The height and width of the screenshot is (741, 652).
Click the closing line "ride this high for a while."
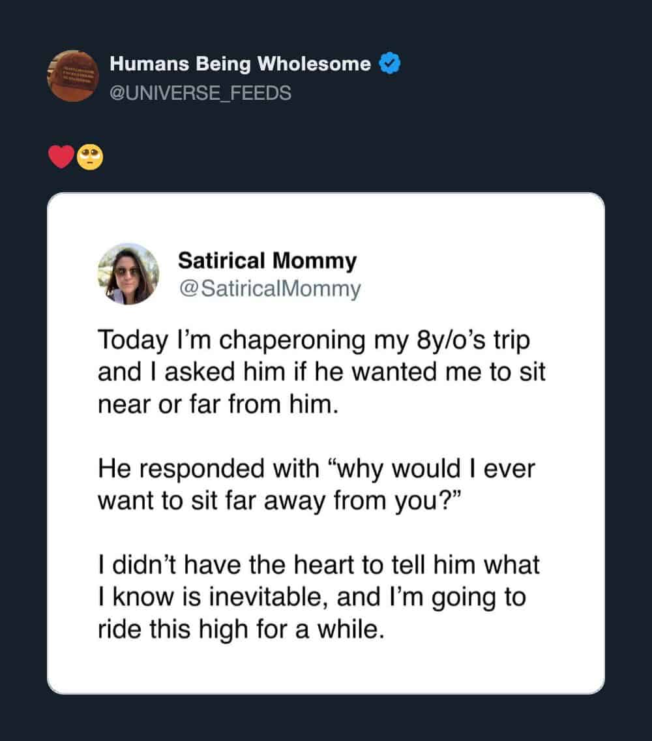(241, 629)
